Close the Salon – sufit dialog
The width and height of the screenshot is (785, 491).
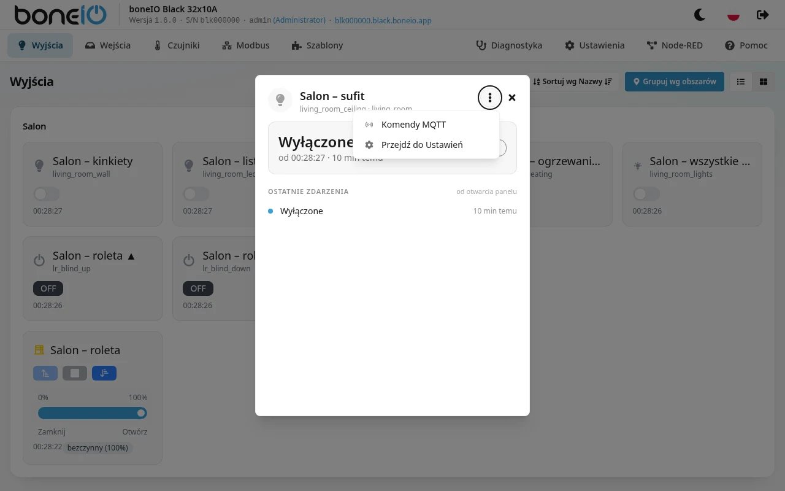pos(512,98)
